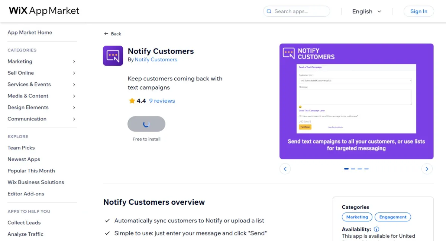Open Popular This Month page

pyautogui.click(x=31, y=171)
